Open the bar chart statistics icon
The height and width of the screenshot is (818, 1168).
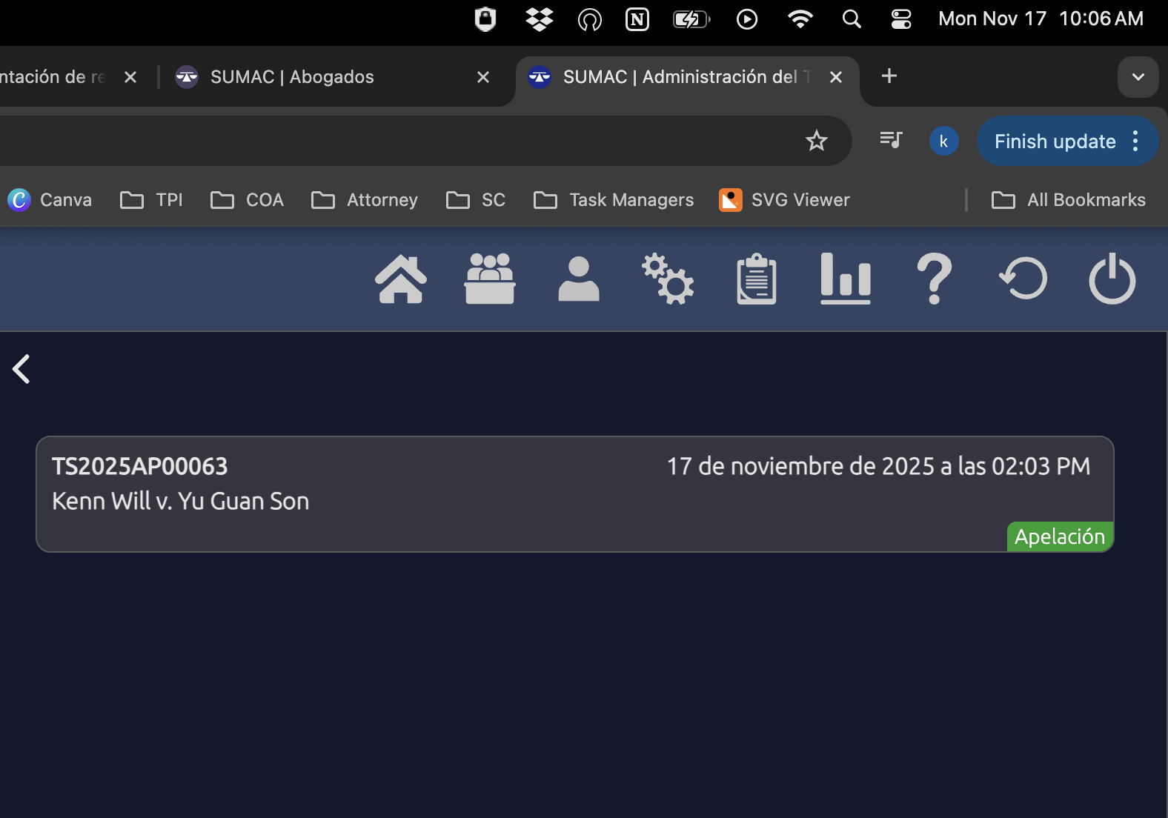tap(846, 279)
